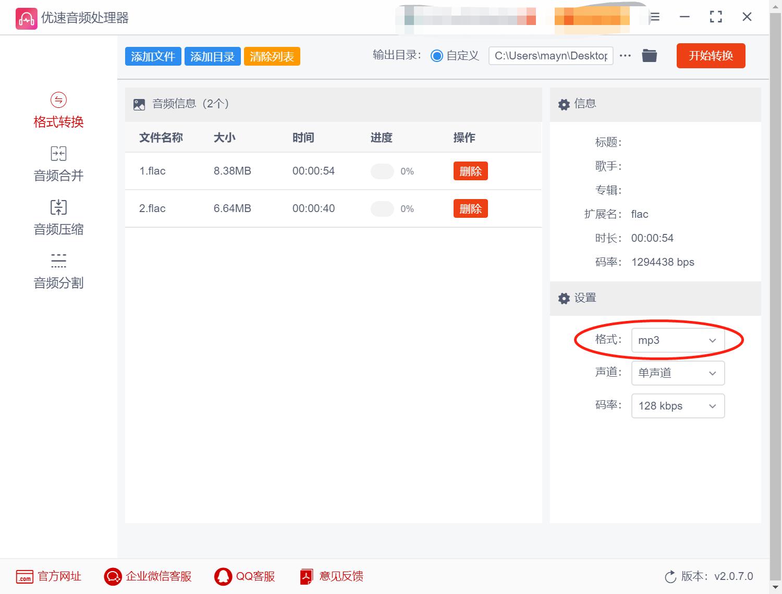Open the 音频分割 audio split tool

pos(58,271)
